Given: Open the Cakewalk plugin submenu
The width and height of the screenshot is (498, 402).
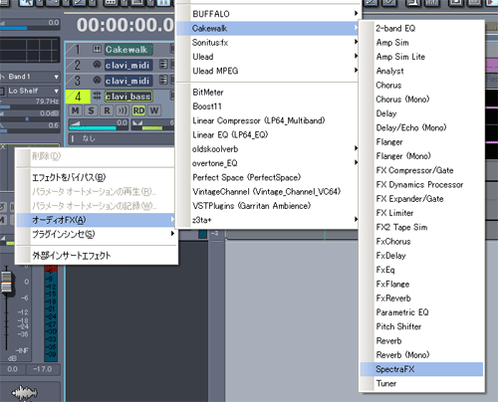Looking at the screenshot, I should pyautogui.click(x=268, y=28).
